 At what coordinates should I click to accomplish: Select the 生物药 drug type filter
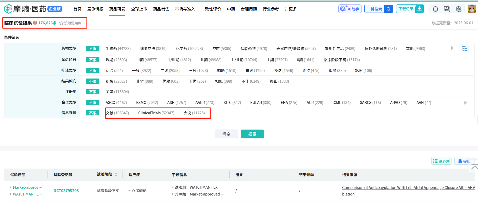tap(118, 49)
